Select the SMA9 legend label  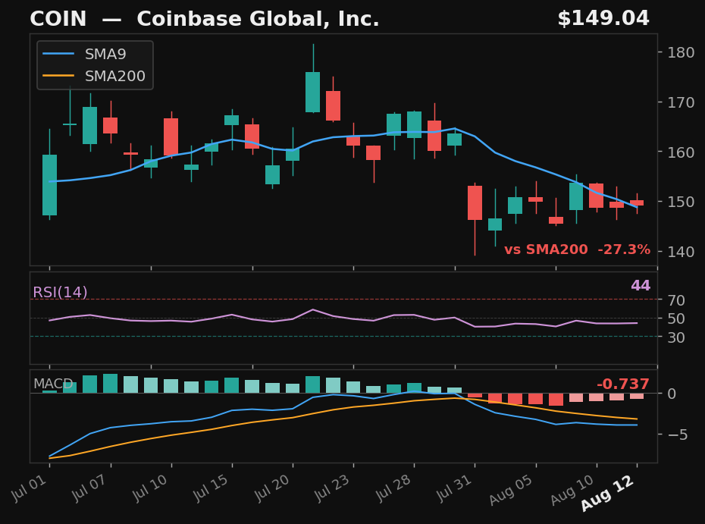pyautogui.click(x=105, y=54)
